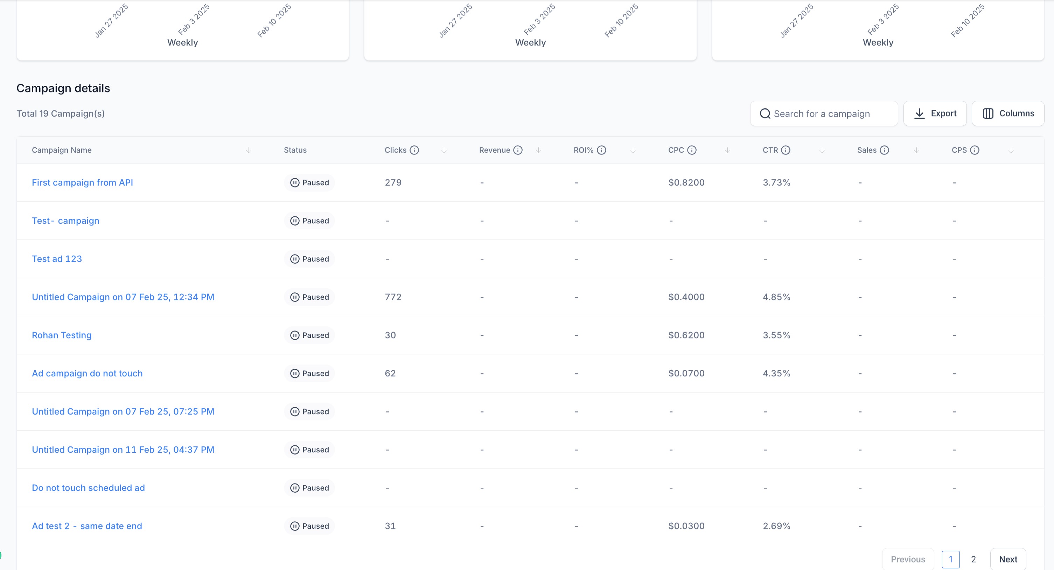
Task: Sort table by Revenue arrow
Action: click(x=538, y=150)
